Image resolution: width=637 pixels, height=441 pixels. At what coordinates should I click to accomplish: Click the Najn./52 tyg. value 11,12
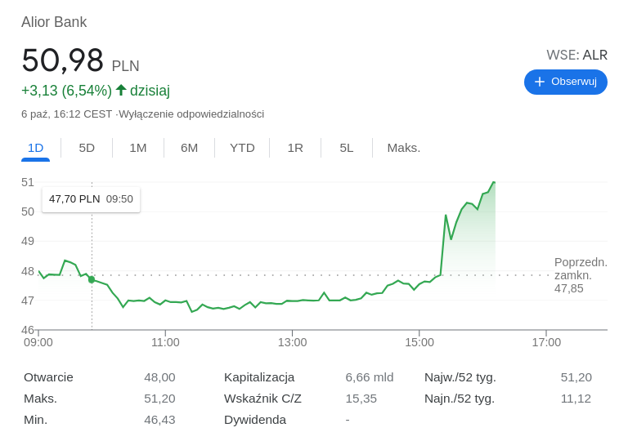(576, 399)
